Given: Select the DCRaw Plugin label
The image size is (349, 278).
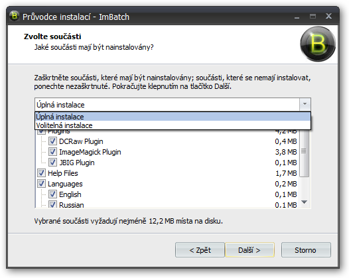Looking at the screenshot, I should (81, 141).
